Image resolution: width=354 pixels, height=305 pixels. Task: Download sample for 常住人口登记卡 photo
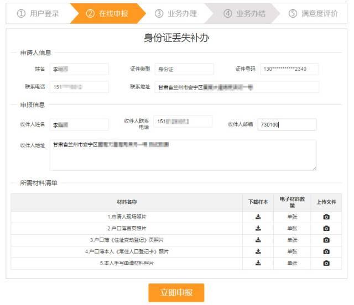[258, 251]
